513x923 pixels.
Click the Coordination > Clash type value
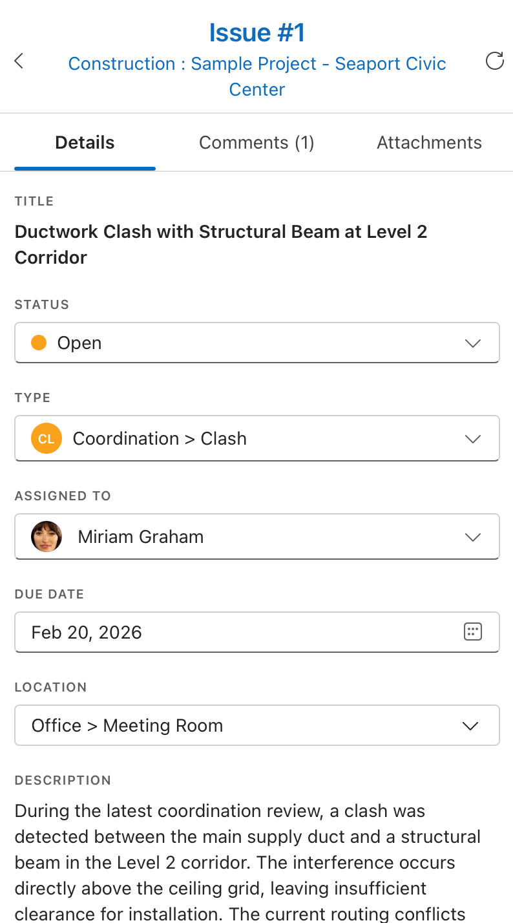click(160, 438)
